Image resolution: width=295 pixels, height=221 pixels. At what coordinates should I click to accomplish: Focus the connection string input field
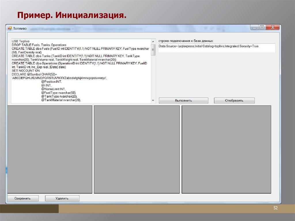click(x=216, y=48)
